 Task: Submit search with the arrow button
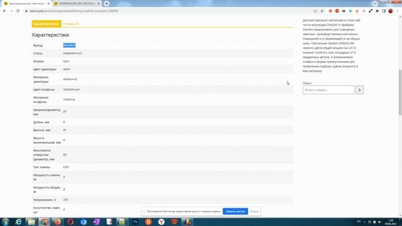(359, 90)
